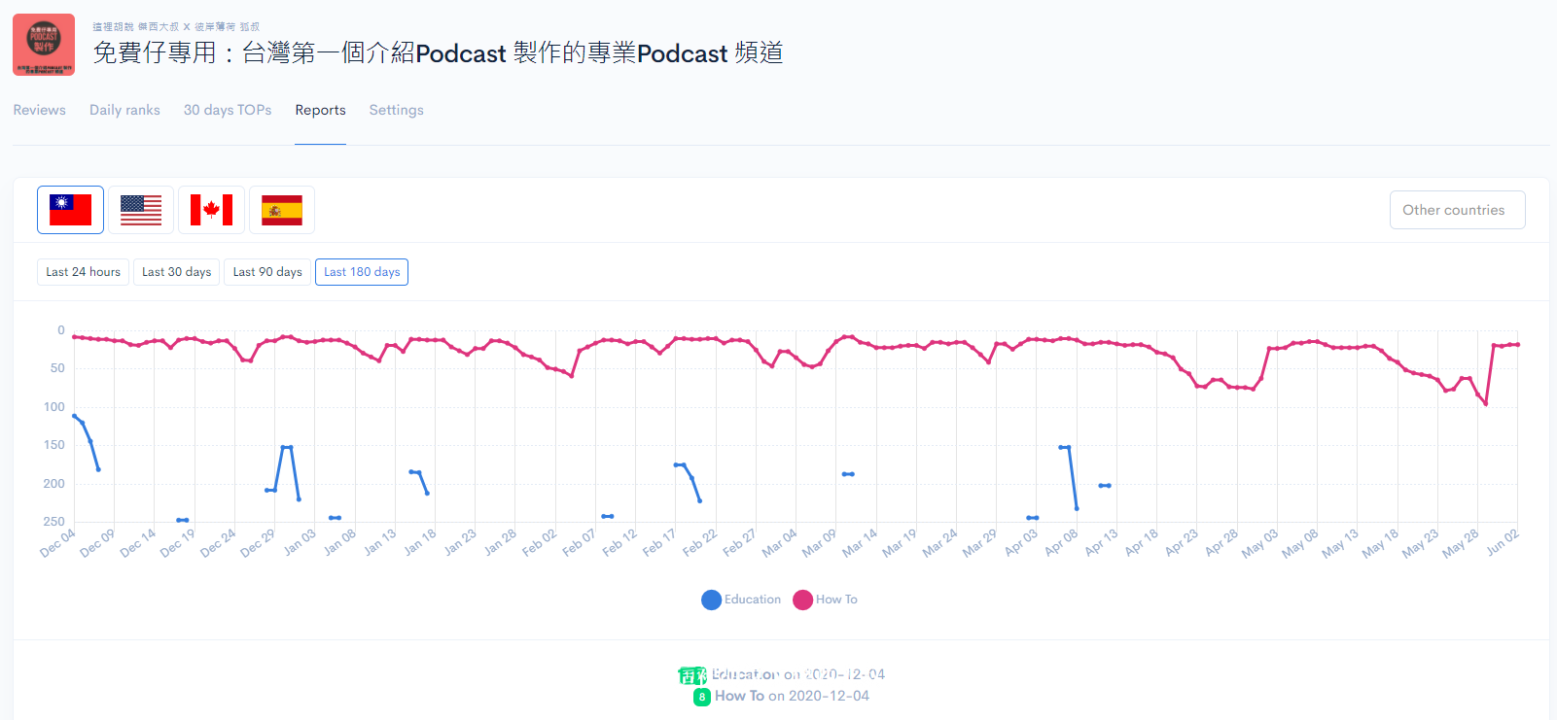Open the podcast cover artwork thumbnail
1557x720 pixels.
[x=44, y=45]
